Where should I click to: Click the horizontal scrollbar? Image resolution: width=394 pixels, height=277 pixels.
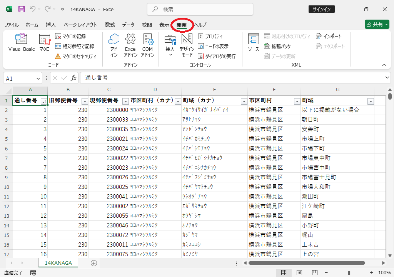(x=307, y=263)
